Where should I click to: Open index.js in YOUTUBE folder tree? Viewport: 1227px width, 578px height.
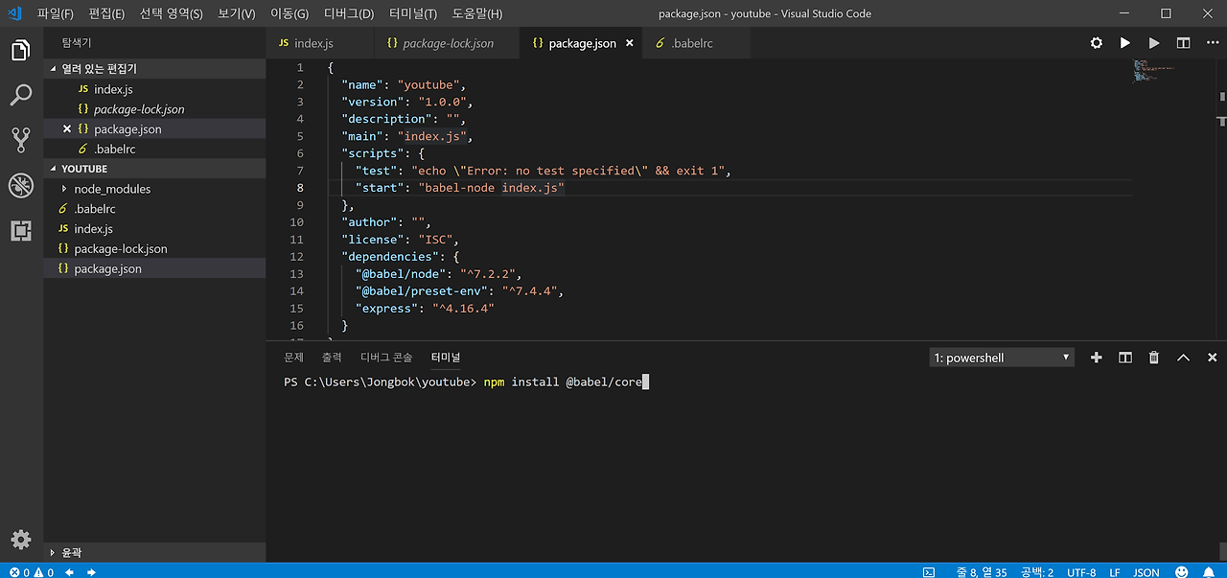(154, 229)
